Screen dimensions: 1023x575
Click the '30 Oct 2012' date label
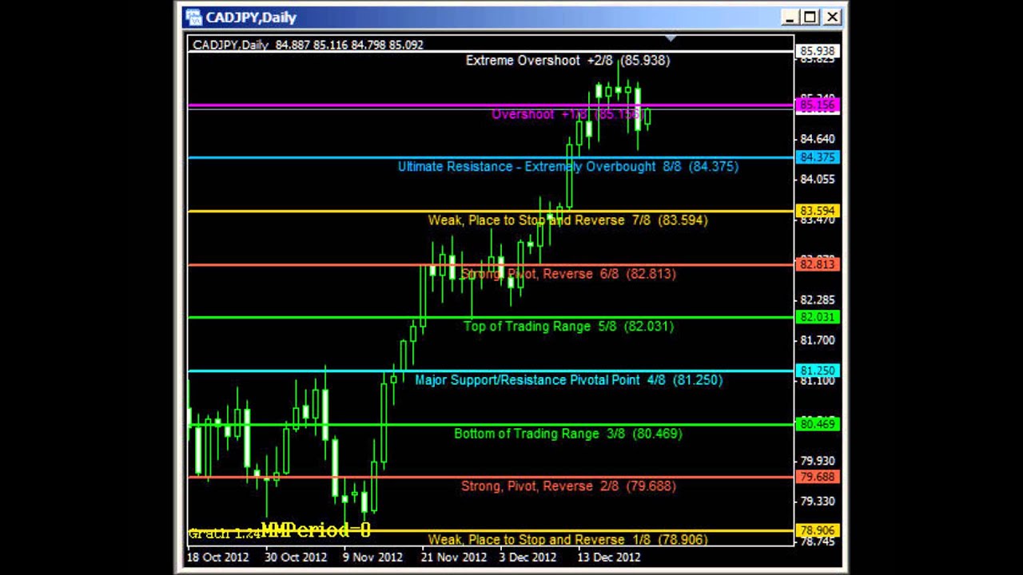[x=296, y=557]
